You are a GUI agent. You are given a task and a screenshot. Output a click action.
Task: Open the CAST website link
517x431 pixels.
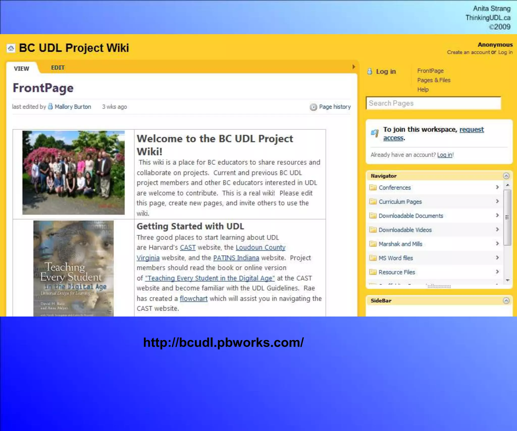(x=188, y=247)
